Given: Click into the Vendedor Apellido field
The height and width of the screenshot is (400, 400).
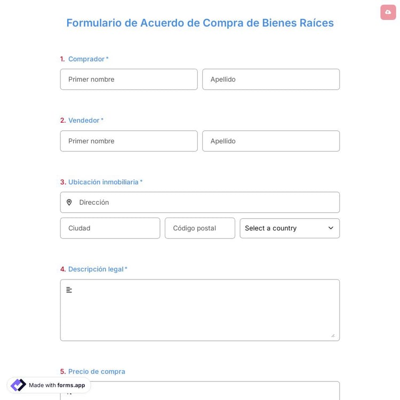Looking at the screenshot, I should (x=271, y=141).
